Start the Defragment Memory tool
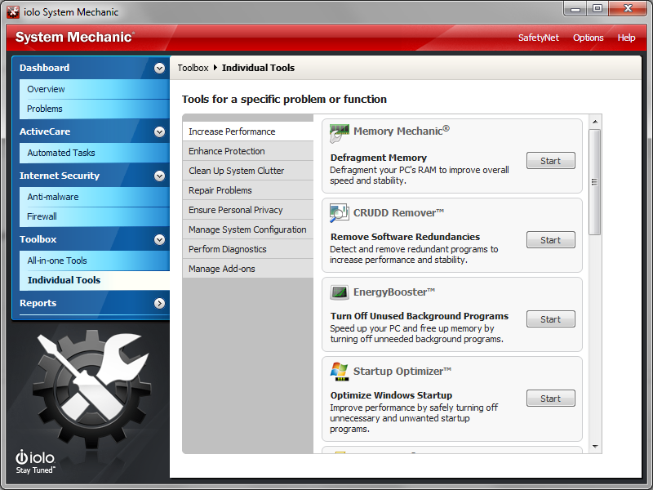 [x=550, y=161]
